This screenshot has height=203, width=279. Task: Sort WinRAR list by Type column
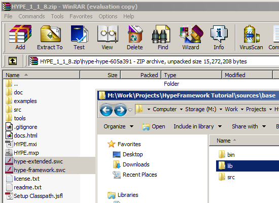[192, 75]
